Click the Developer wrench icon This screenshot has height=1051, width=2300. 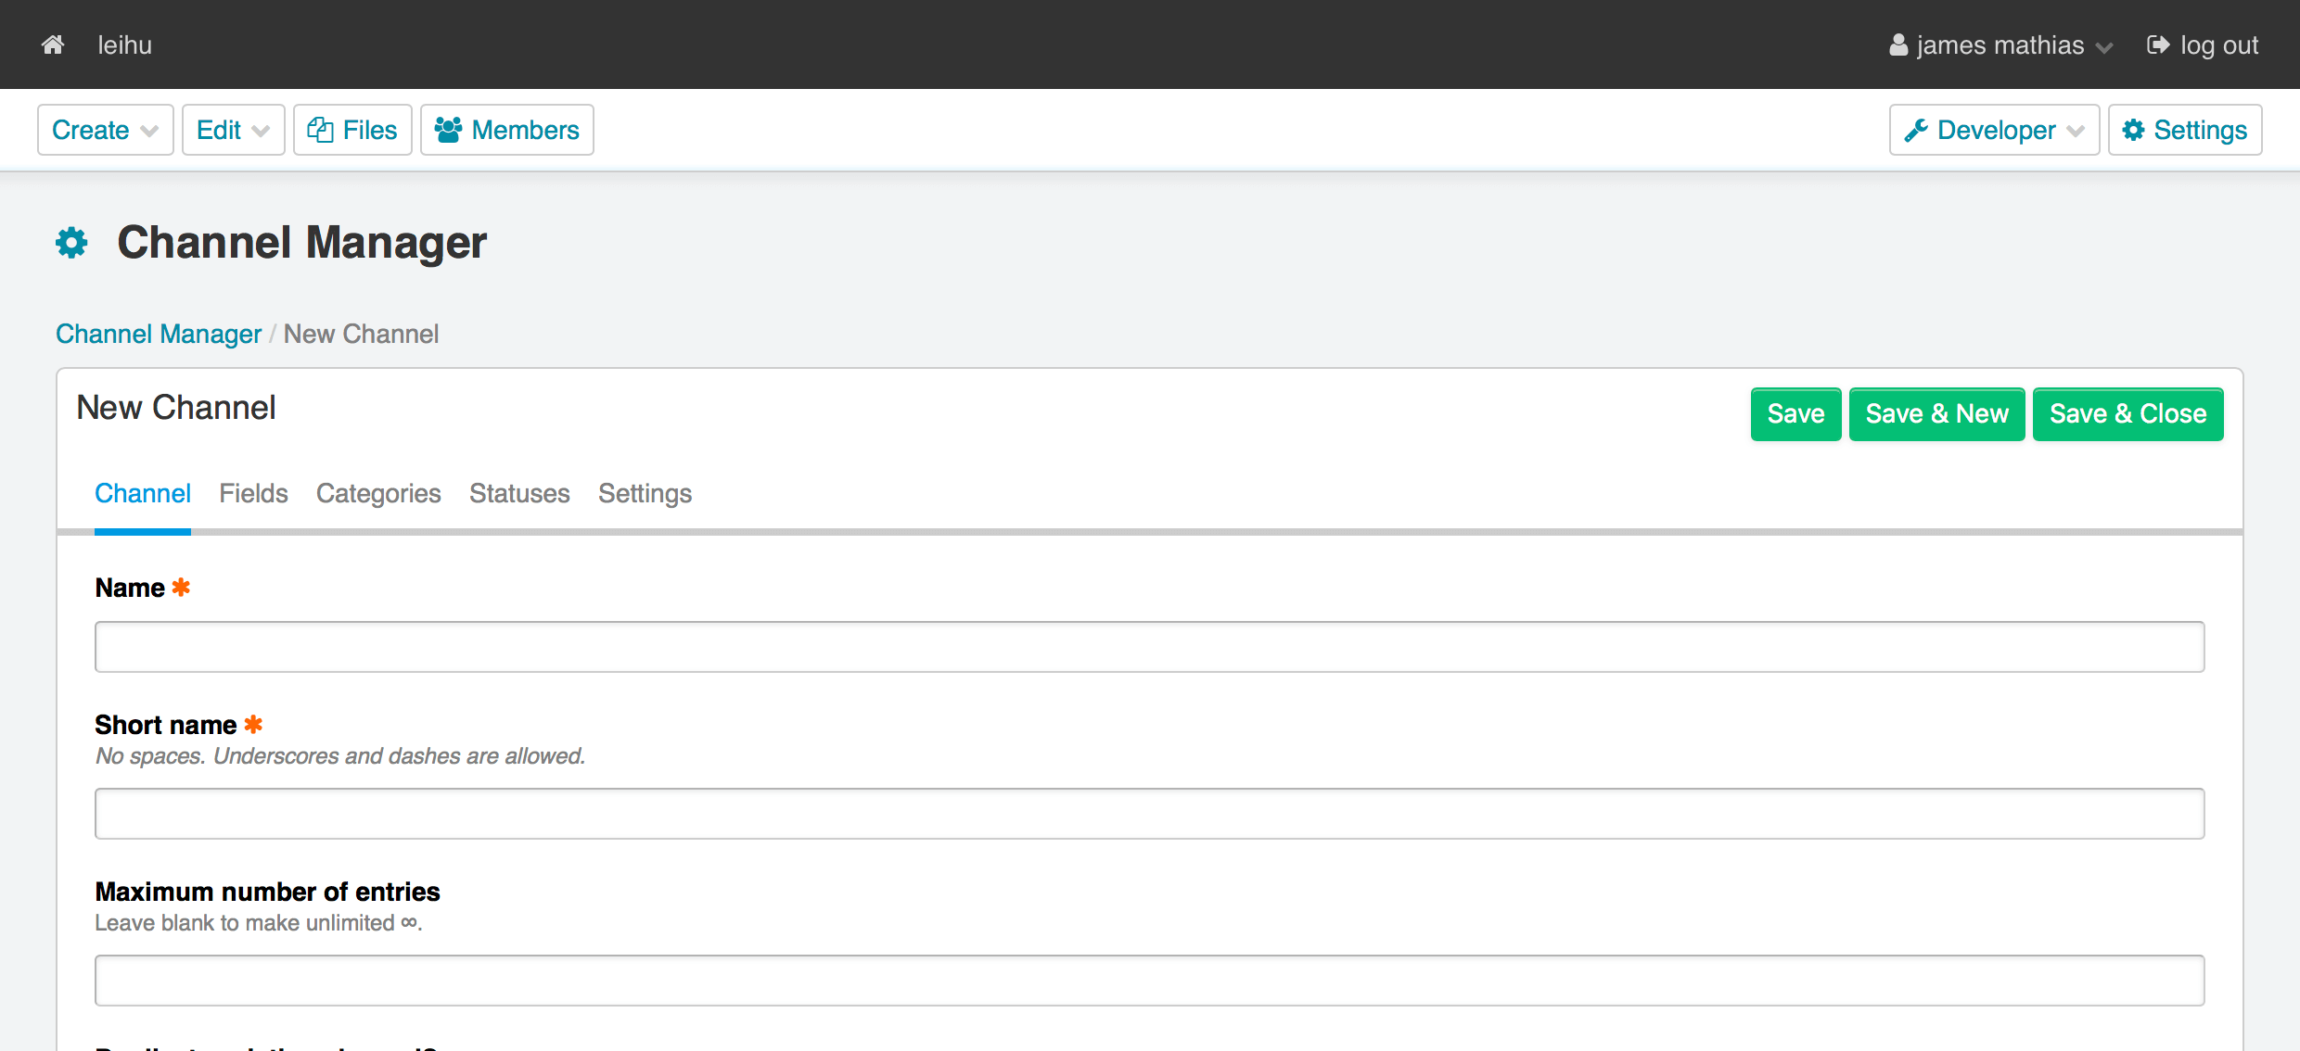1915,130
